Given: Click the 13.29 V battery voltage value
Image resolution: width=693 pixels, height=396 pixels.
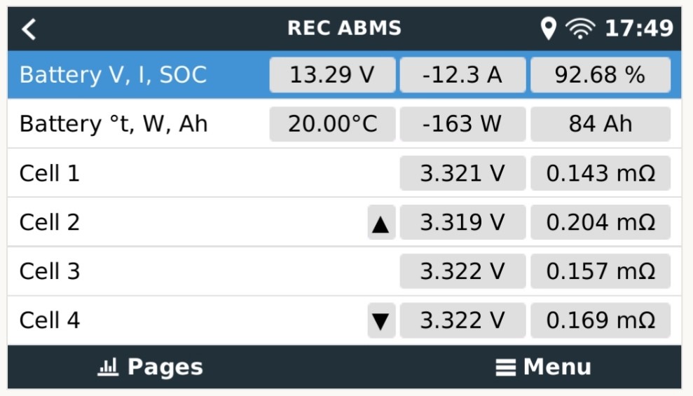Looking at the screenshot, I should 332,75.
